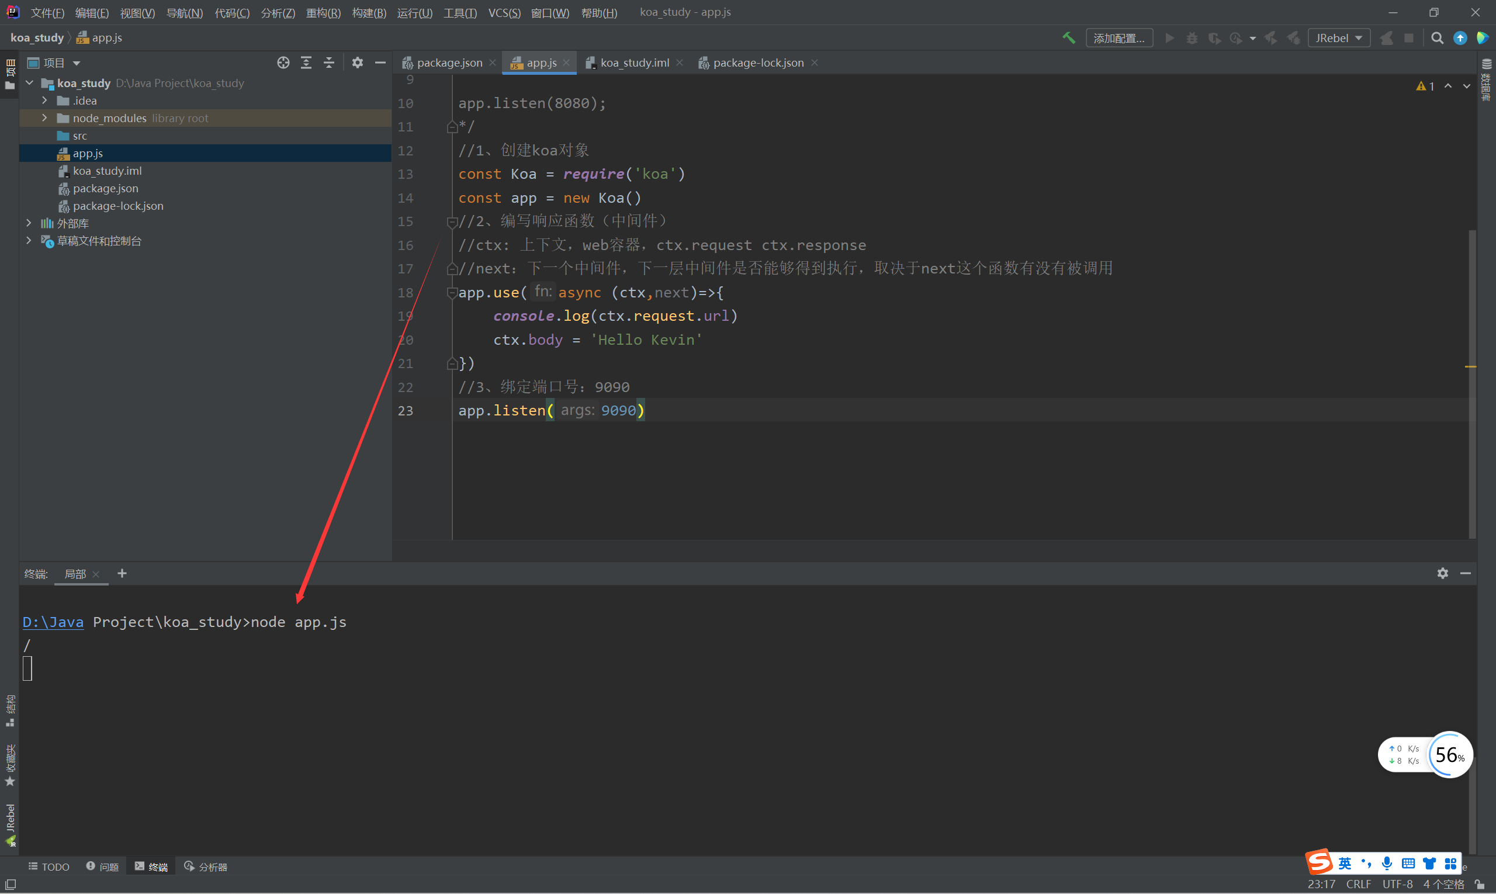The image size is (1496, 894).
Task: Open project panel settings gear
Action: [357, 63]
